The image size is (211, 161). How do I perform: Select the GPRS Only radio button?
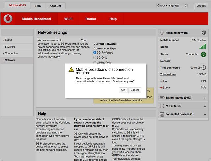95,62
